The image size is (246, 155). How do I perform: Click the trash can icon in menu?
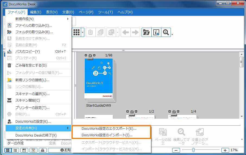pos(9,65)
